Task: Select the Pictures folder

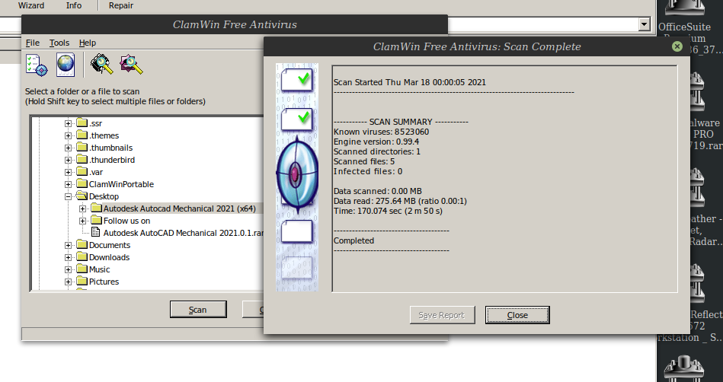Action: click(104, 282)
